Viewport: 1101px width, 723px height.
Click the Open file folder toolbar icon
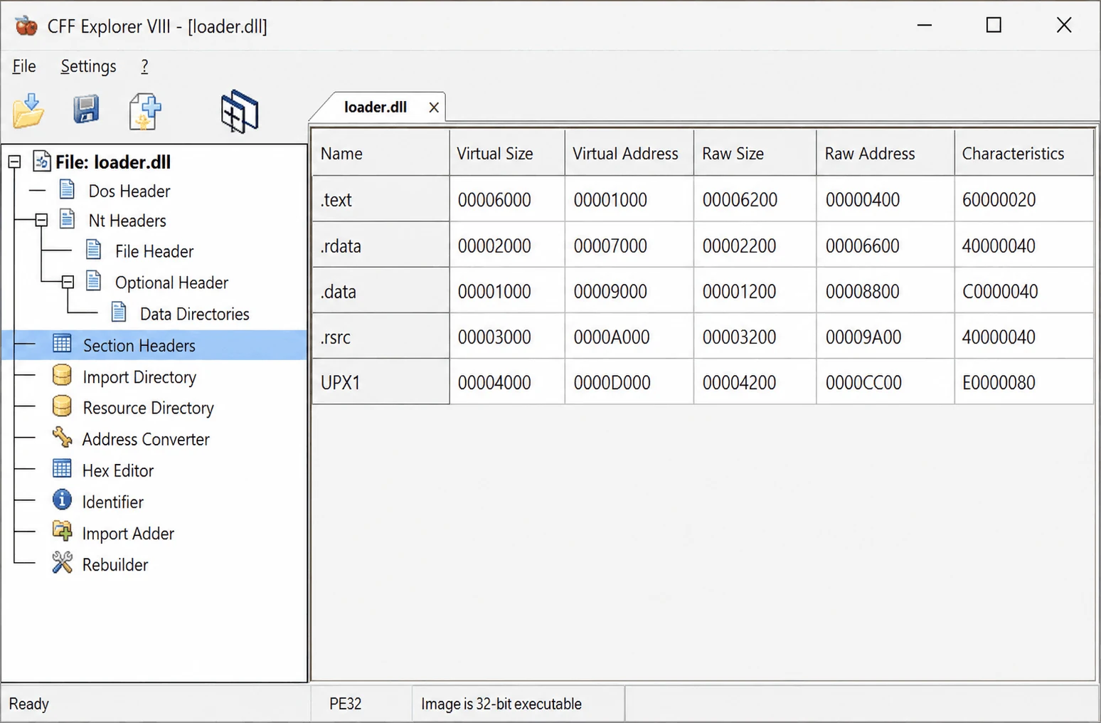tap(28, 111)
